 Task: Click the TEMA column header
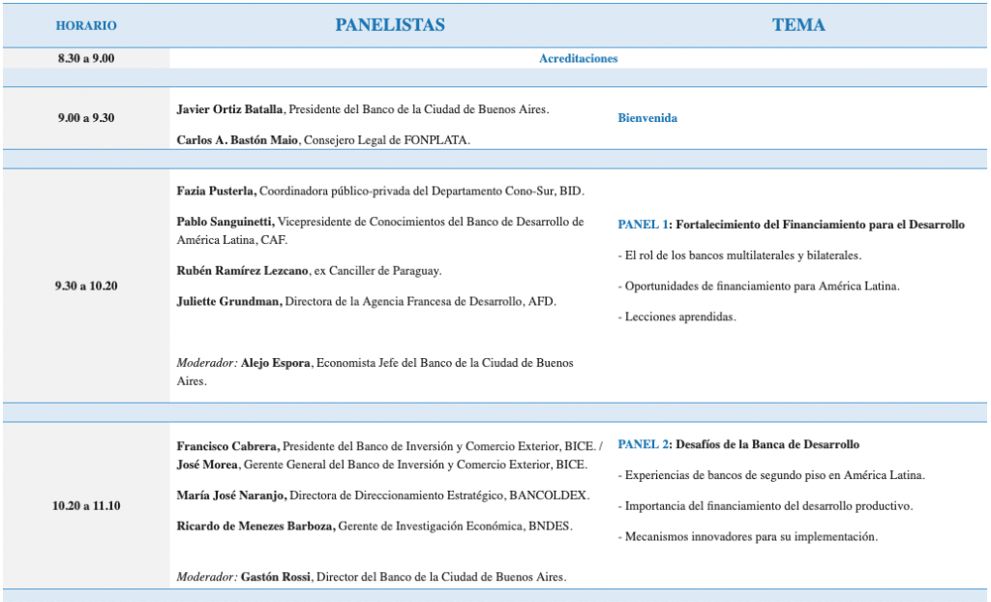point(798,24)
